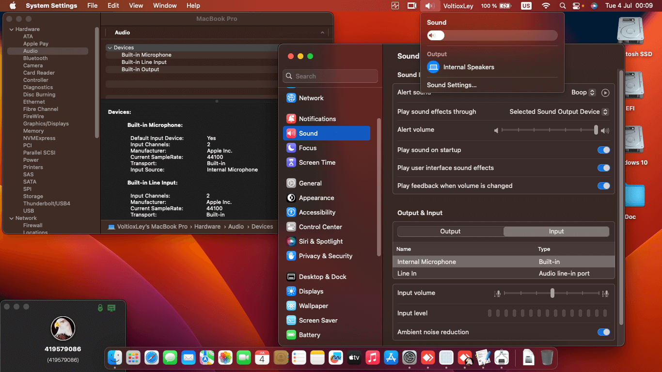Viewport: 662px width, 372px height.
Task: Select Internal Speakers output device
Action: pos(492,67)
